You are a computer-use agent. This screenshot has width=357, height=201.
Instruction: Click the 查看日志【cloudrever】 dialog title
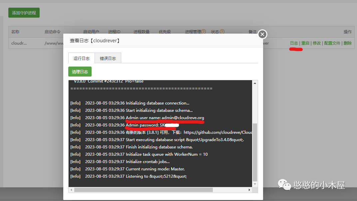click(x=95, y=41)
